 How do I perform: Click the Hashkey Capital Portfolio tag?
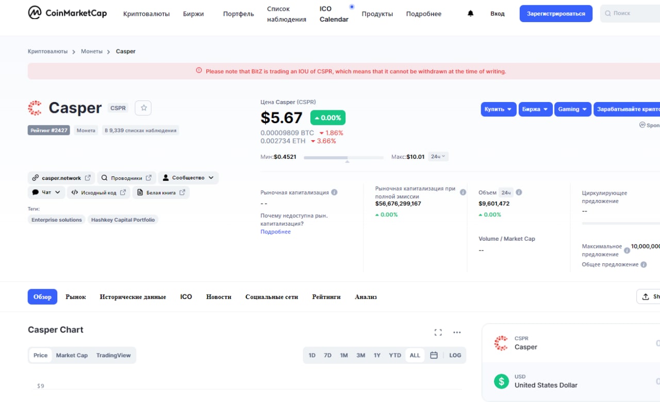click(x=123, y=220)
